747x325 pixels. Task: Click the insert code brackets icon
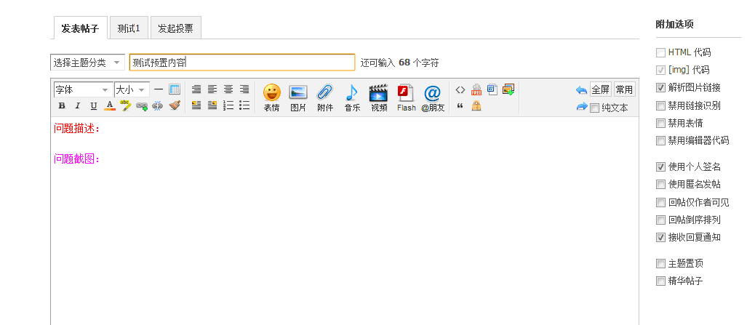pyautogui.click(x=460, y=89)
